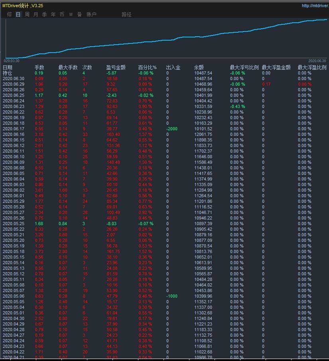Select the 2020.05.25 date row

pyautogui.click(x=14, y=224)
